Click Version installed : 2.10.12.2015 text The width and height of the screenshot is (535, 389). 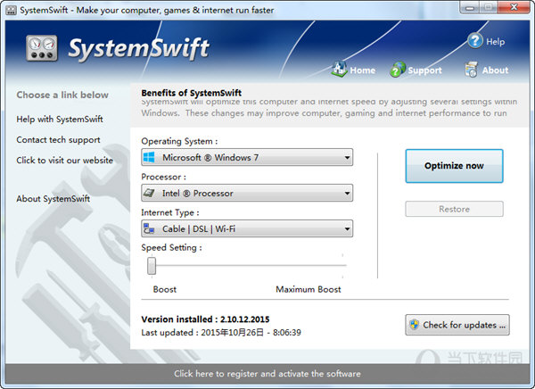pyautogui.click(x=205, y=319)
